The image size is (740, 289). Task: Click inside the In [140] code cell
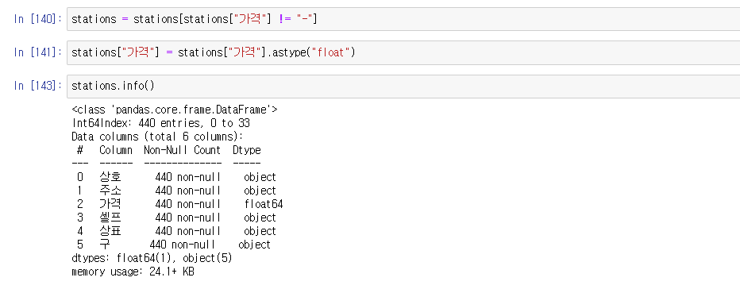point(403,19)
